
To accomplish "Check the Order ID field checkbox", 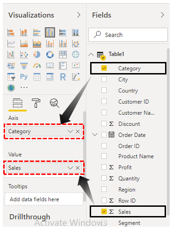I will (104, 146).
